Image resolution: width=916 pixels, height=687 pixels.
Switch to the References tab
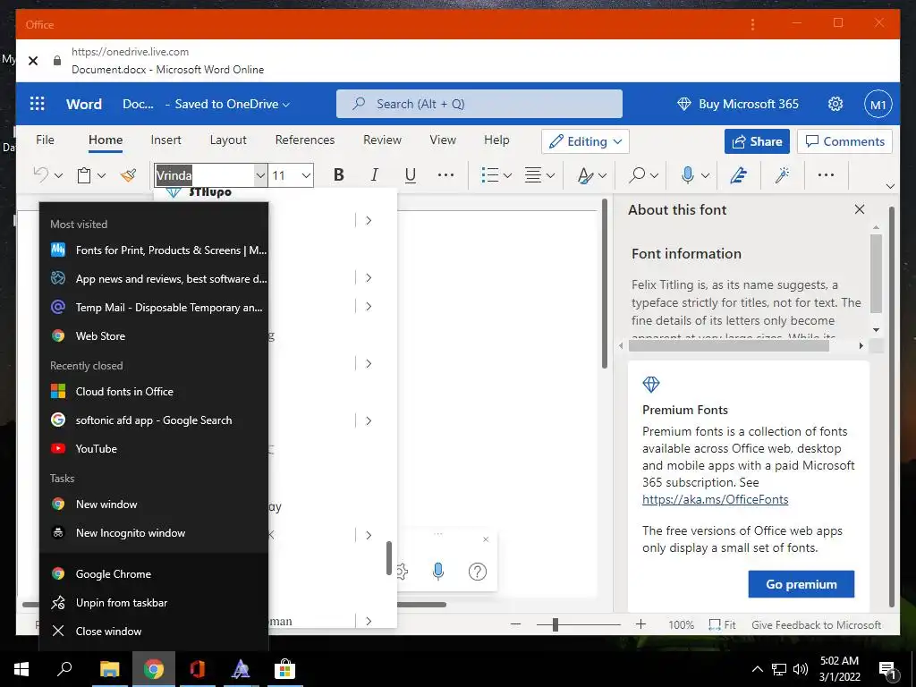(305, 140)
